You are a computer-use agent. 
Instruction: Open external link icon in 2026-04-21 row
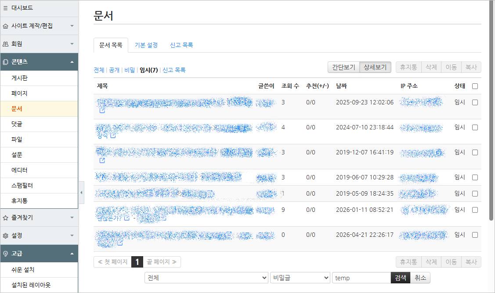[x=119, y=243]
